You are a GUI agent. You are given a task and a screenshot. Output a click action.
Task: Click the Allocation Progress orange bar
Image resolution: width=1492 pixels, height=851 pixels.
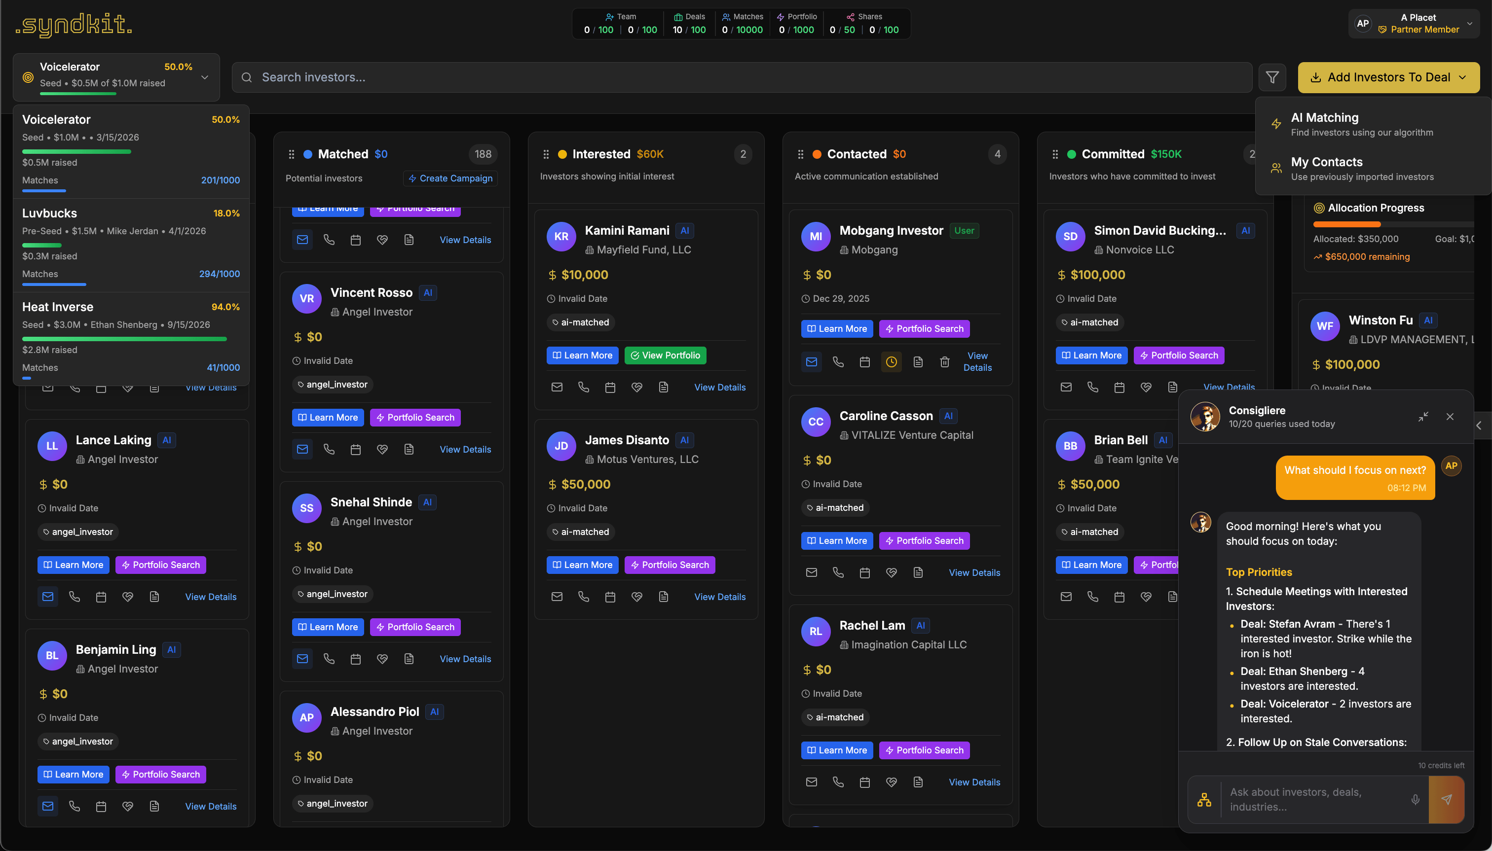pyautogui.click(x=1346, y=224)
